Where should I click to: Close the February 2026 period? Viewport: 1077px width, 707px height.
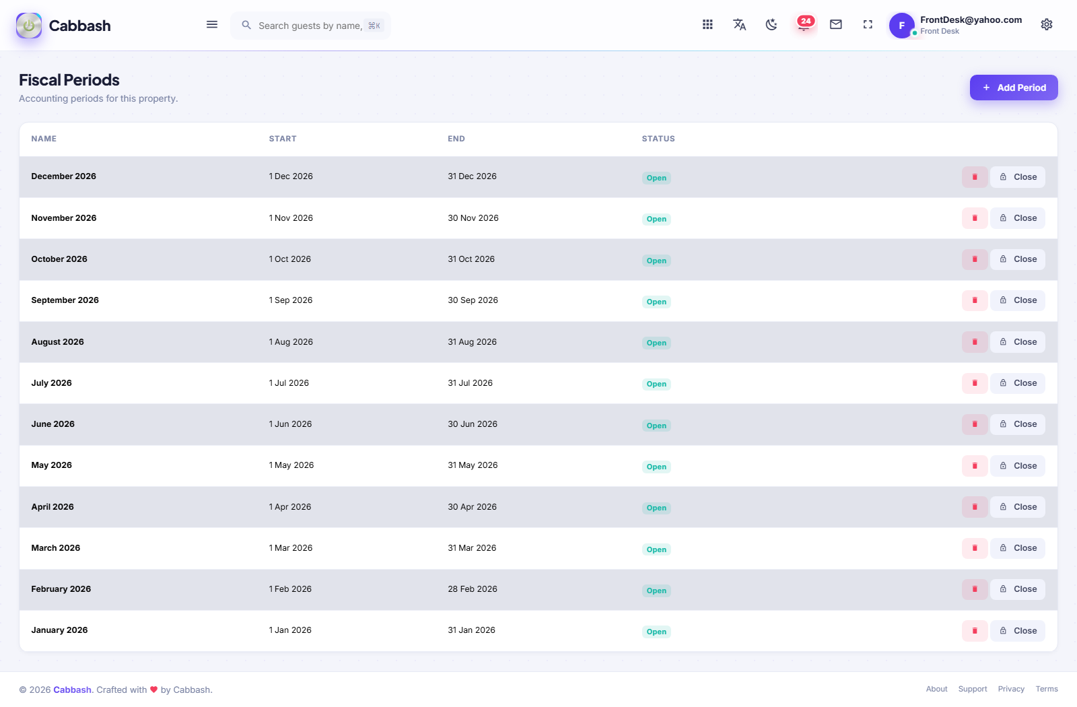tap(1018, 589)
